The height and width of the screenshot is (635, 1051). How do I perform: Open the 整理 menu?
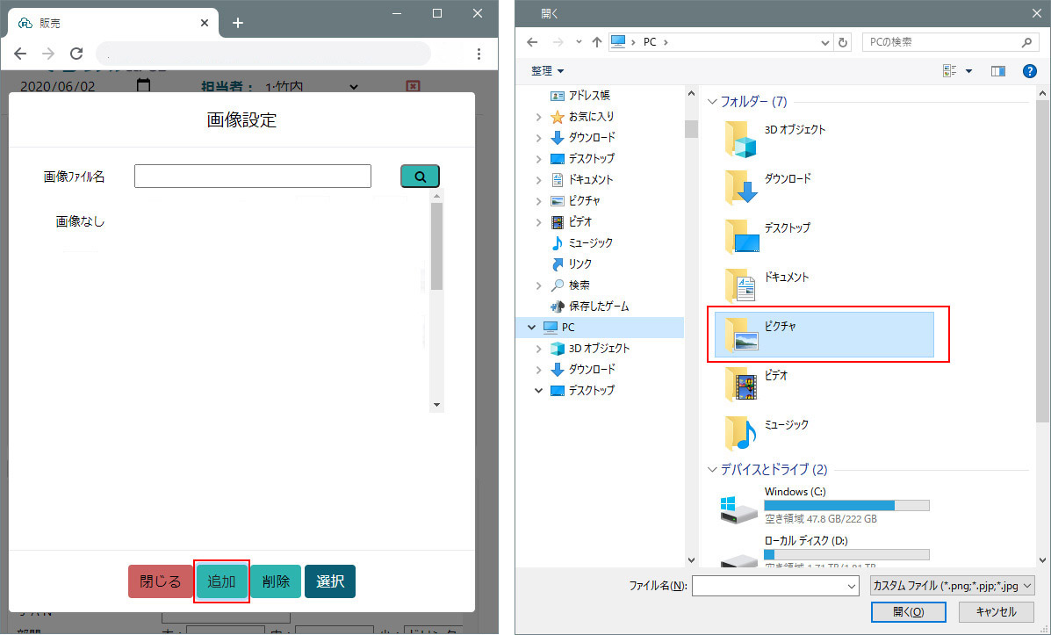tap(548, 71)
